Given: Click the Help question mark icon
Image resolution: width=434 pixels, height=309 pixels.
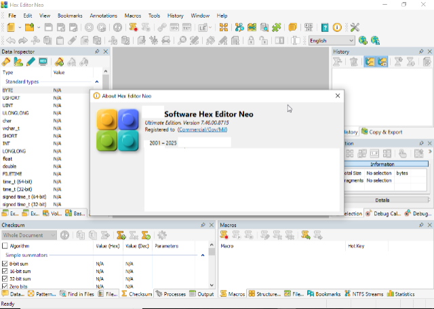Looking at the screenshot, I should point(325,27).
